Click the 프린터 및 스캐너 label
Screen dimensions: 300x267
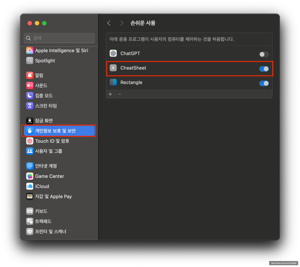(x=50, y=232)
